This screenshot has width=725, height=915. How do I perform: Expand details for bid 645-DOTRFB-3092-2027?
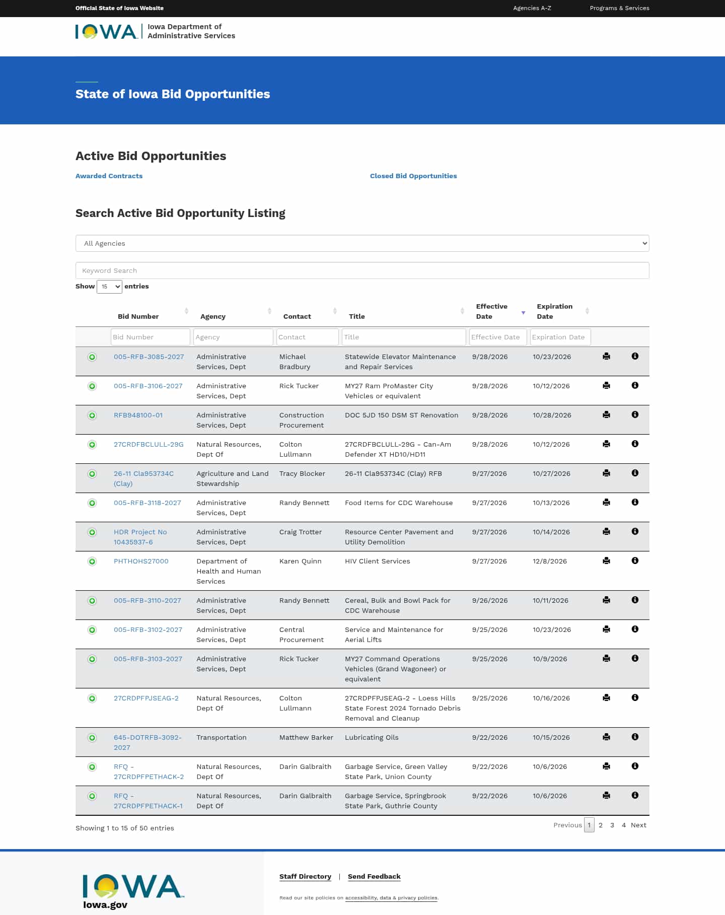pyautogui.click(x=92, y=738)
